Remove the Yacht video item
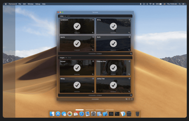This screenshot has width=189, height=121. [129, 37]
